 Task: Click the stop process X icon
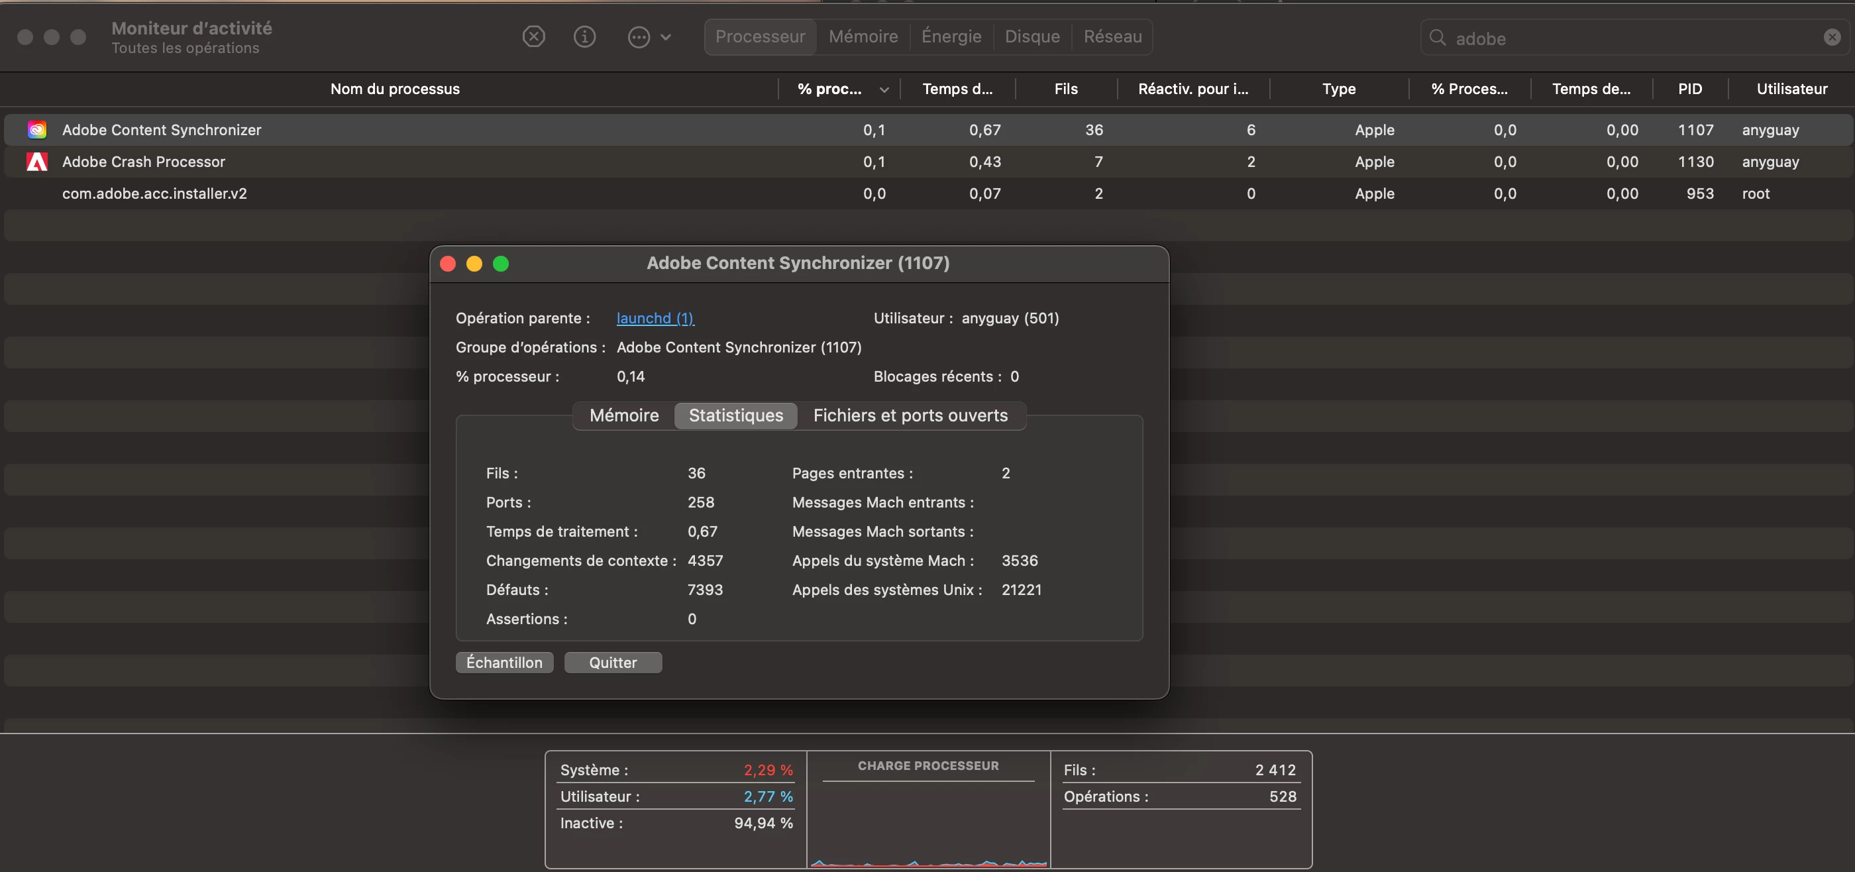pyautogui.click(x=533, y=36)
